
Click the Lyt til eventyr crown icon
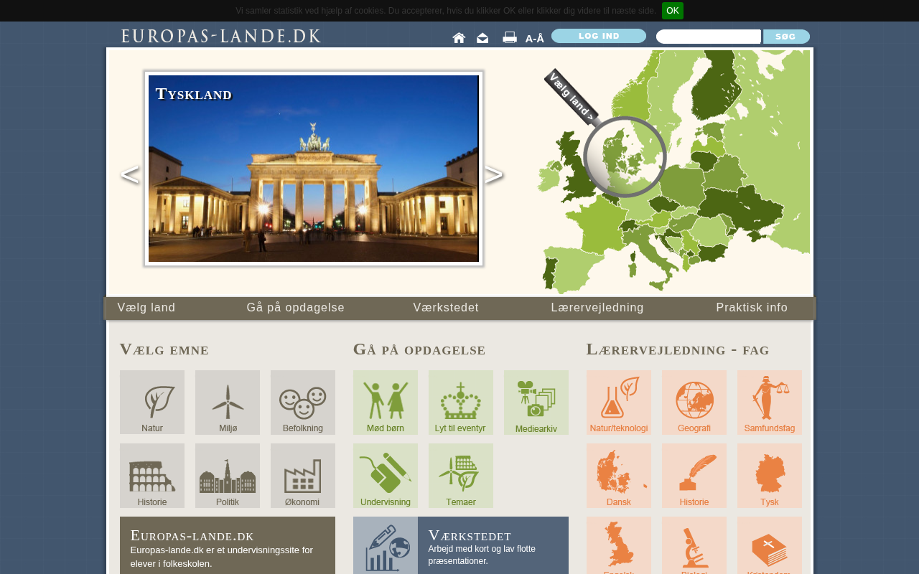click(461, 403)
